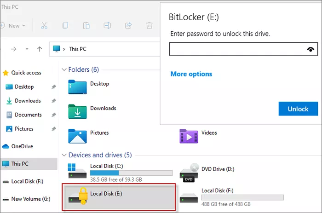Click the Paste clipboard icon
The width and height of the screenshot is (322, 213).
coord(86,26)
